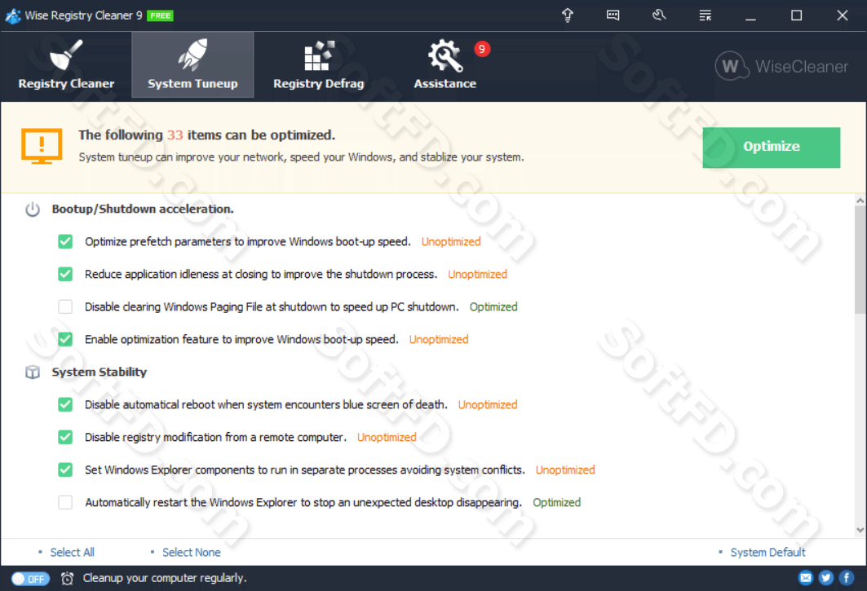Image resolution: width=867 pixels, height=591 pixels.
Task: Uncheck Disable registry modification from remote computer
Action: click(65, 437)
